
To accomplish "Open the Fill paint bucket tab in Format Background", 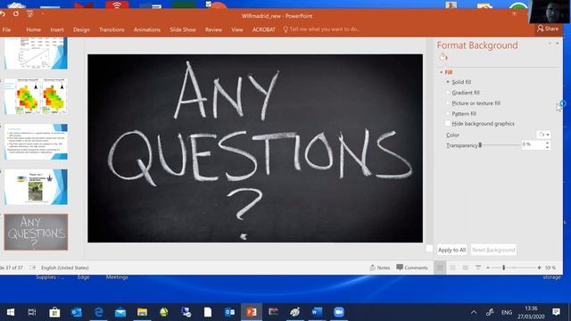I will click(443, 57).
